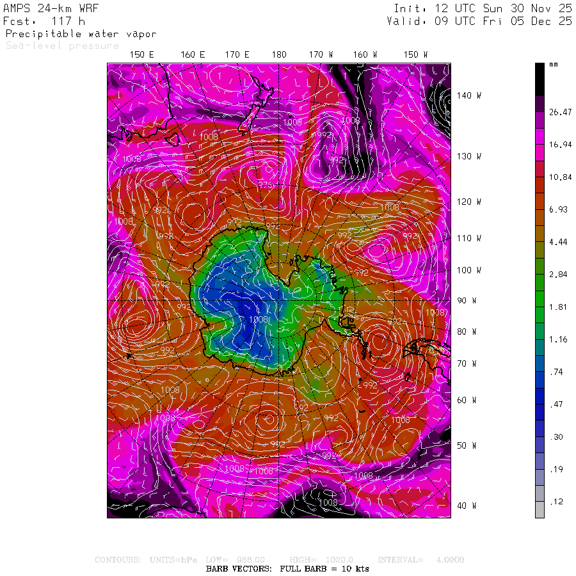Click the 'FULL BARB = 10 kts' caption
The width and height of the screenshot is (576, 576).
pyautogui.click(x=324, y=569)
